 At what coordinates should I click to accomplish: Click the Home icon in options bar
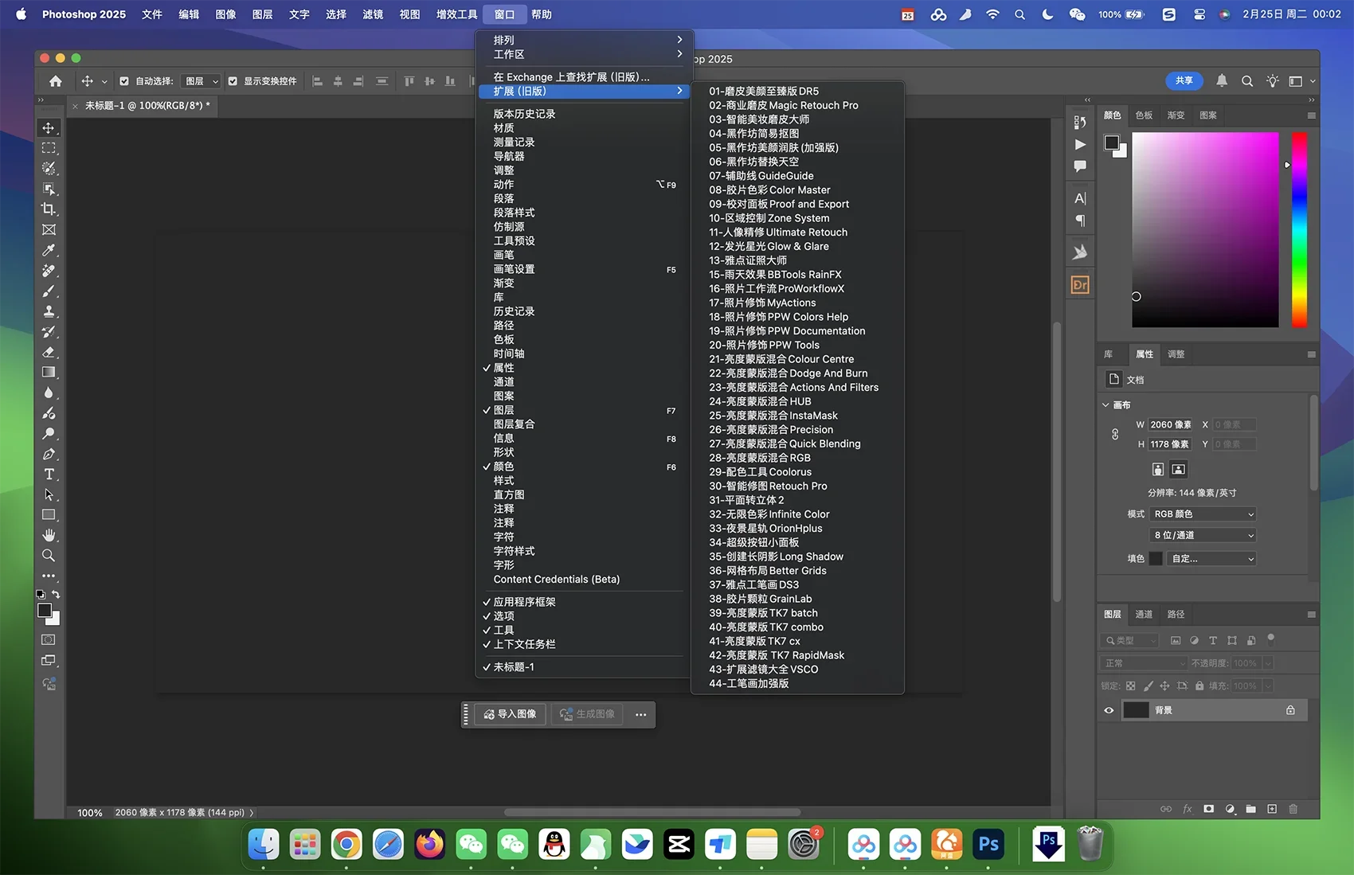tap(55, 81)
